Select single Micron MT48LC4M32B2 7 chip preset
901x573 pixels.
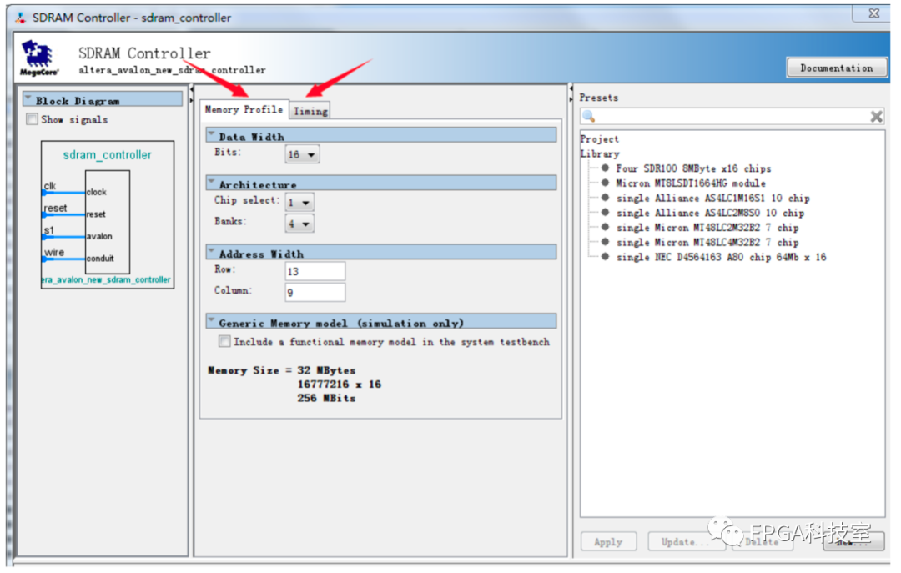707,243
